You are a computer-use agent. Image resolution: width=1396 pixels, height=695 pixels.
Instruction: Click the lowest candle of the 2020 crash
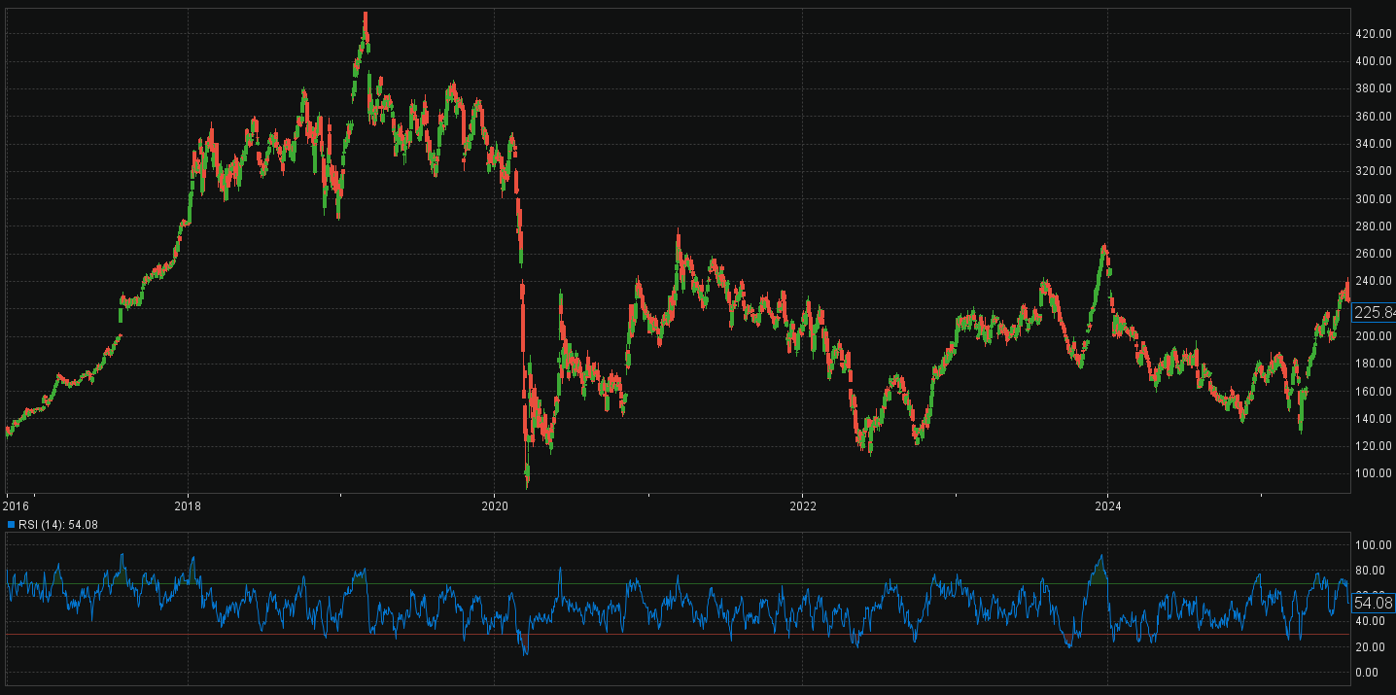point(527,481)
